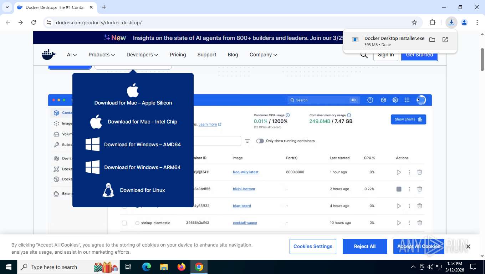
Task: Click the Get Started button
Action: [x=419, y=55]
